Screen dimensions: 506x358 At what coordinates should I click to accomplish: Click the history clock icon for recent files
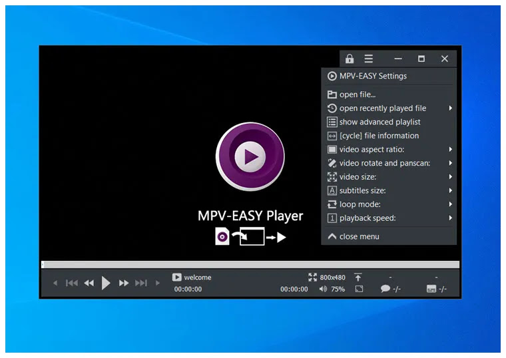(332, 108)
